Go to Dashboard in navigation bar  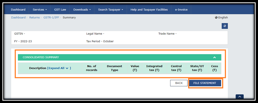tap(18, 10)
